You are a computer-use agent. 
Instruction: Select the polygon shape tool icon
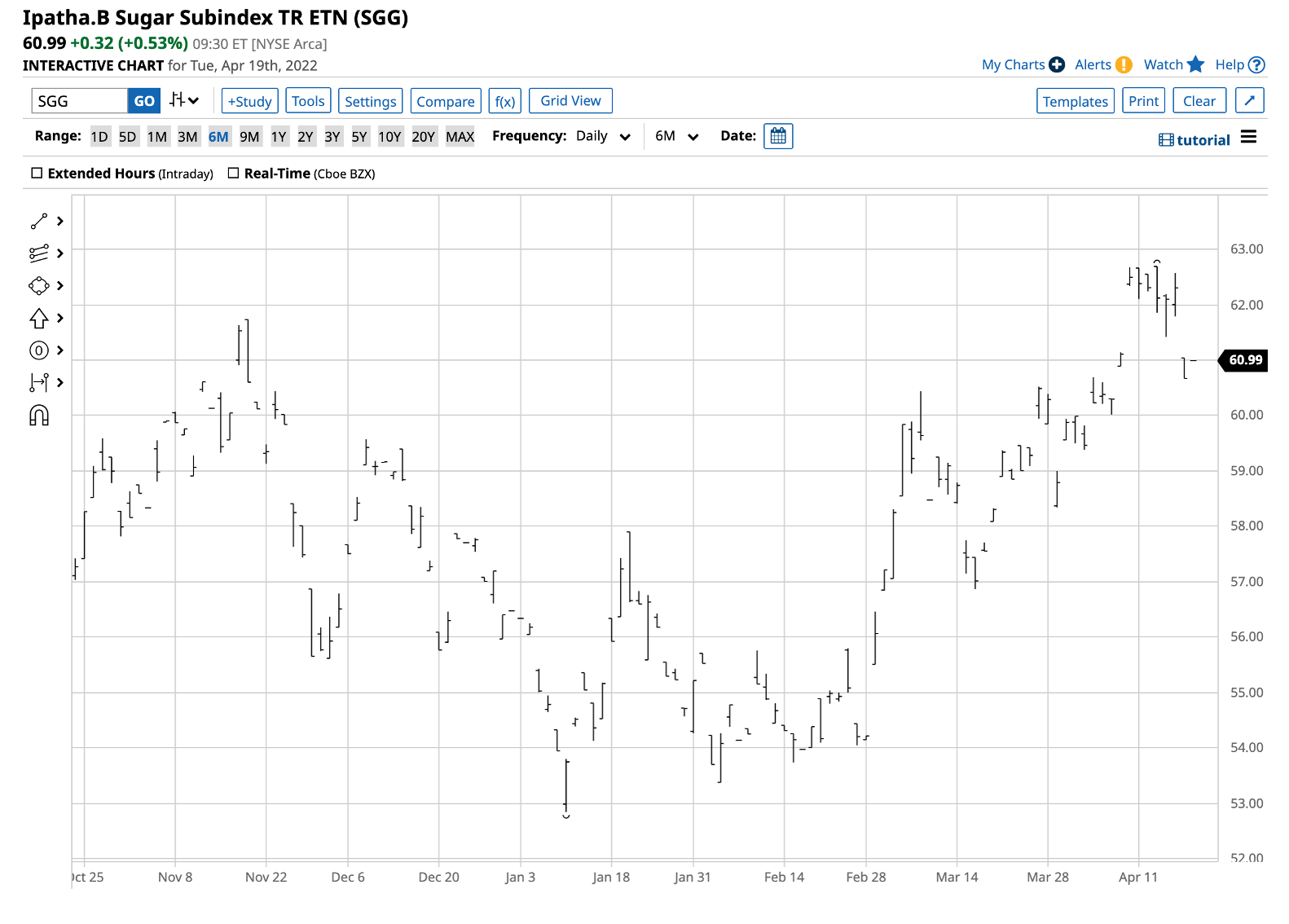click(38, 286)
